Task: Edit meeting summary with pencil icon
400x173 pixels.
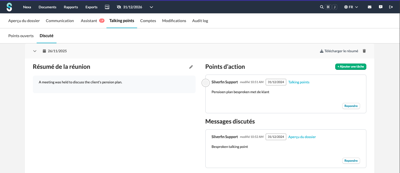Action: [191, 67]
